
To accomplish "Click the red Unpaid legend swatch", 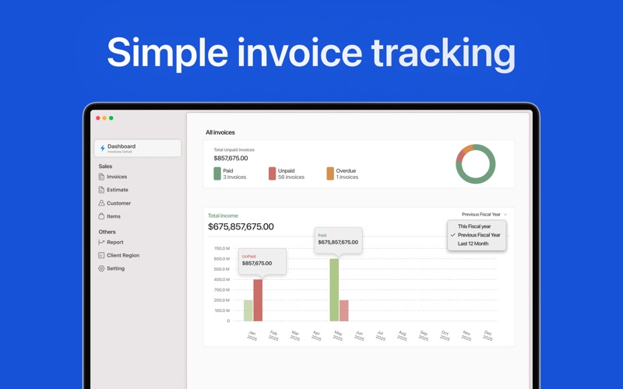I will (272, 173).
